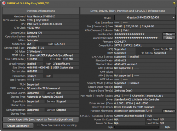Click the 'USER Custom size' mode text
177x131 pixels.
(63, 67)
